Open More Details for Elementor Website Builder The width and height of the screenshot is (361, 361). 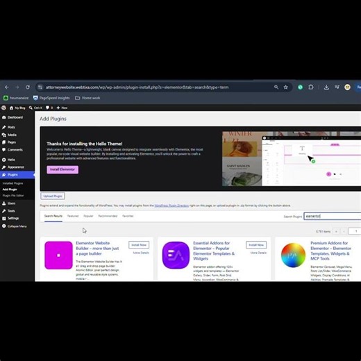point(141,253)
